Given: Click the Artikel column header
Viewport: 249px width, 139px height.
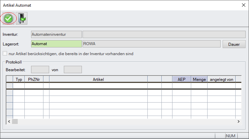Looking at the screenshot, I should click(x=98, y=79).
